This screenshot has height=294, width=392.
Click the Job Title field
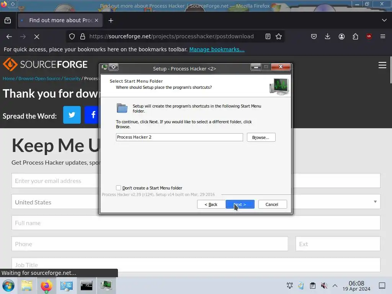(x=196, y=265)
